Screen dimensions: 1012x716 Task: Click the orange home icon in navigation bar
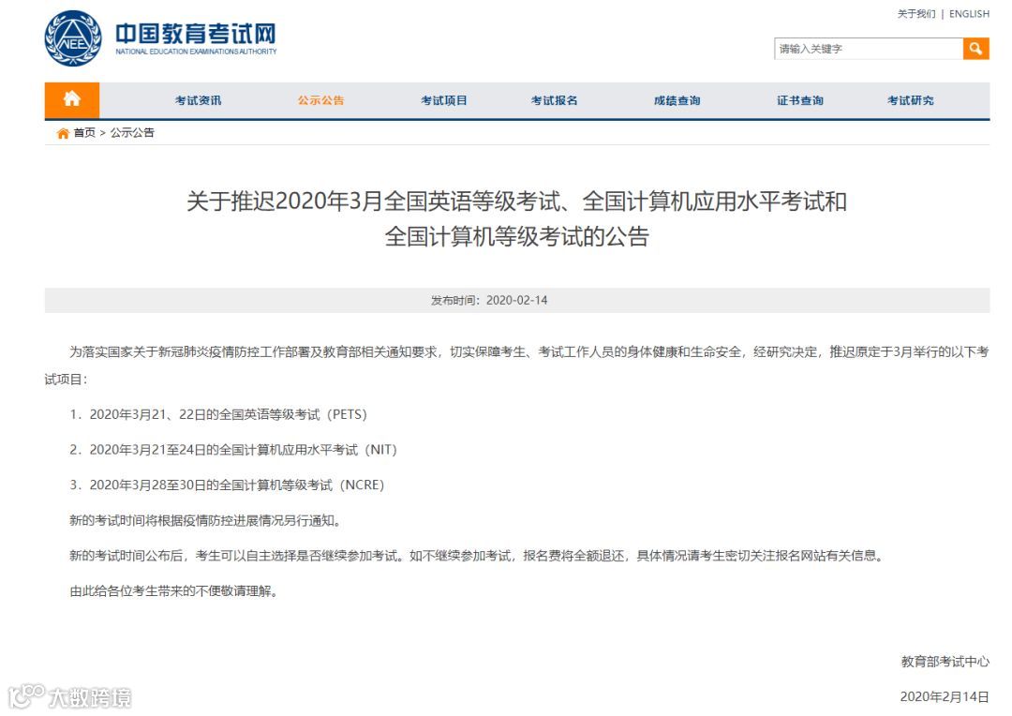71,100
